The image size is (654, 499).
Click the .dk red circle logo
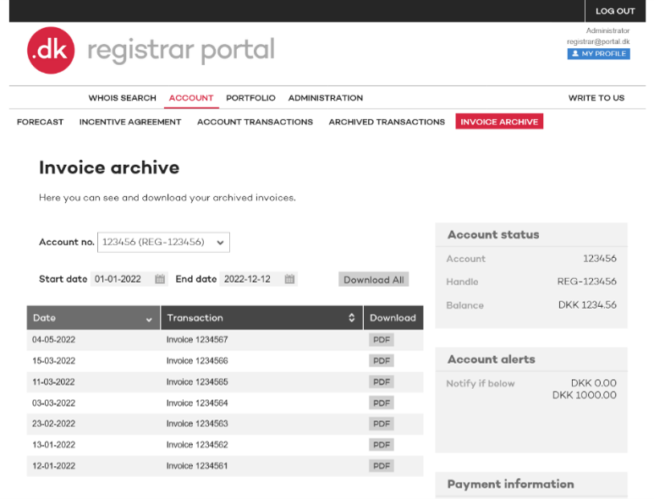[51, 50]
